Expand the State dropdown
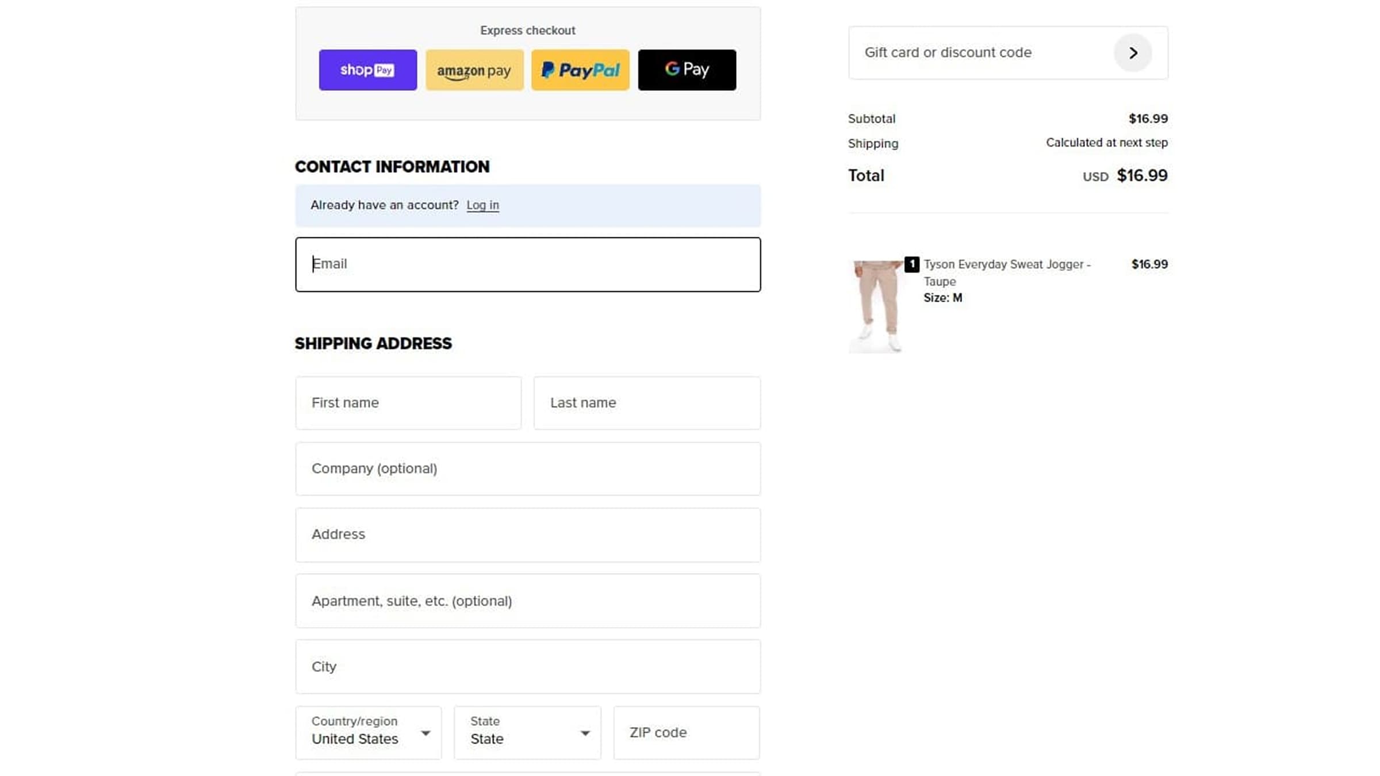Image resolution: width=1380 pixels, height=776 pixels. coord(527,733)
